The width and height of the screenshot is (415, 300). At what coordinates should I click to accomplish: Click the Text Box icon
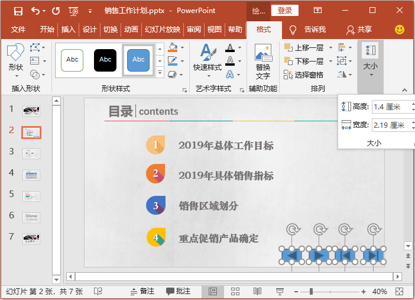pyautogui.click(x=35, y=61)
